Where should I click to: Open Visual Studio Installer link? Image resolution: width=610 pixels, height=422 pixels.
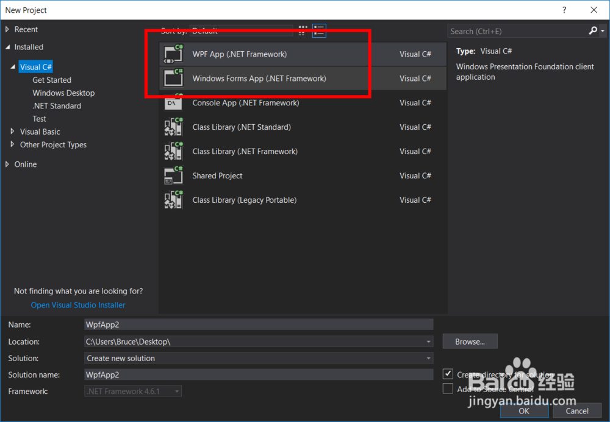tap(78, 305)
